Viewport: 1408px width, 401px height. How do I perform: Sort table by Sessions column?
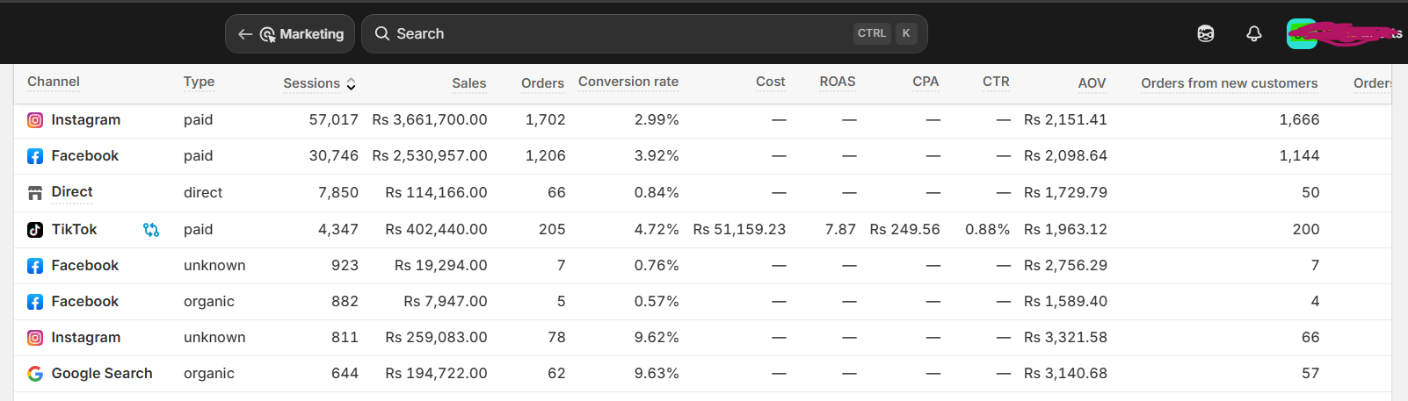pos(320,83)
